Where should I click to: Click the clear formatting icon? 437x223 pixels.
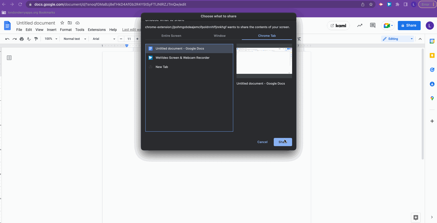click(299, 39)
